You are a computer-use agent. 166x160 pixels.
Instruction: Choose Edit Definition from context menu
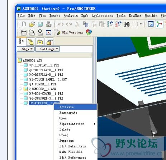pos(75,146)
